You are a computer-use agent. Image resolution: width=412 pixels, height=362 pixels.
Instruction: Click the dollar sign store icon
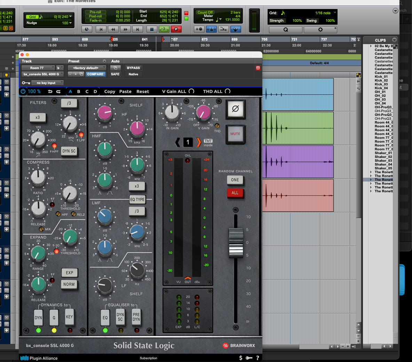click(x=241, y=358)
